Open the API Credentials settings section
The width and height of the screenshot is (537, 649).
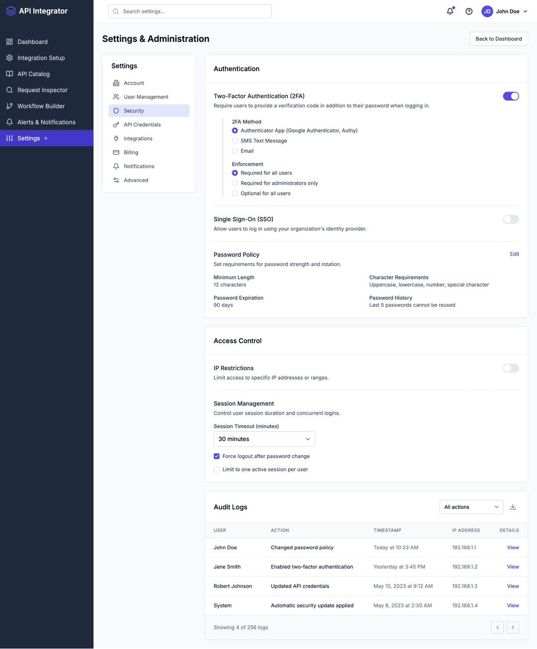142,124
